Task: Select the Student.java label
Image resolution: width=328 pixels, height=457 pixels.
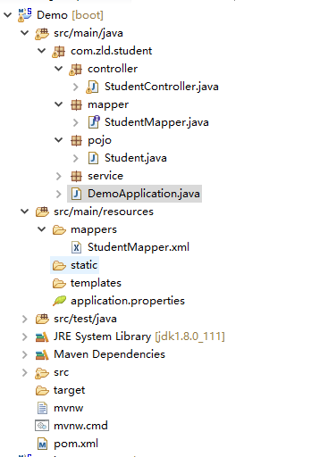Action: (136, 158)
